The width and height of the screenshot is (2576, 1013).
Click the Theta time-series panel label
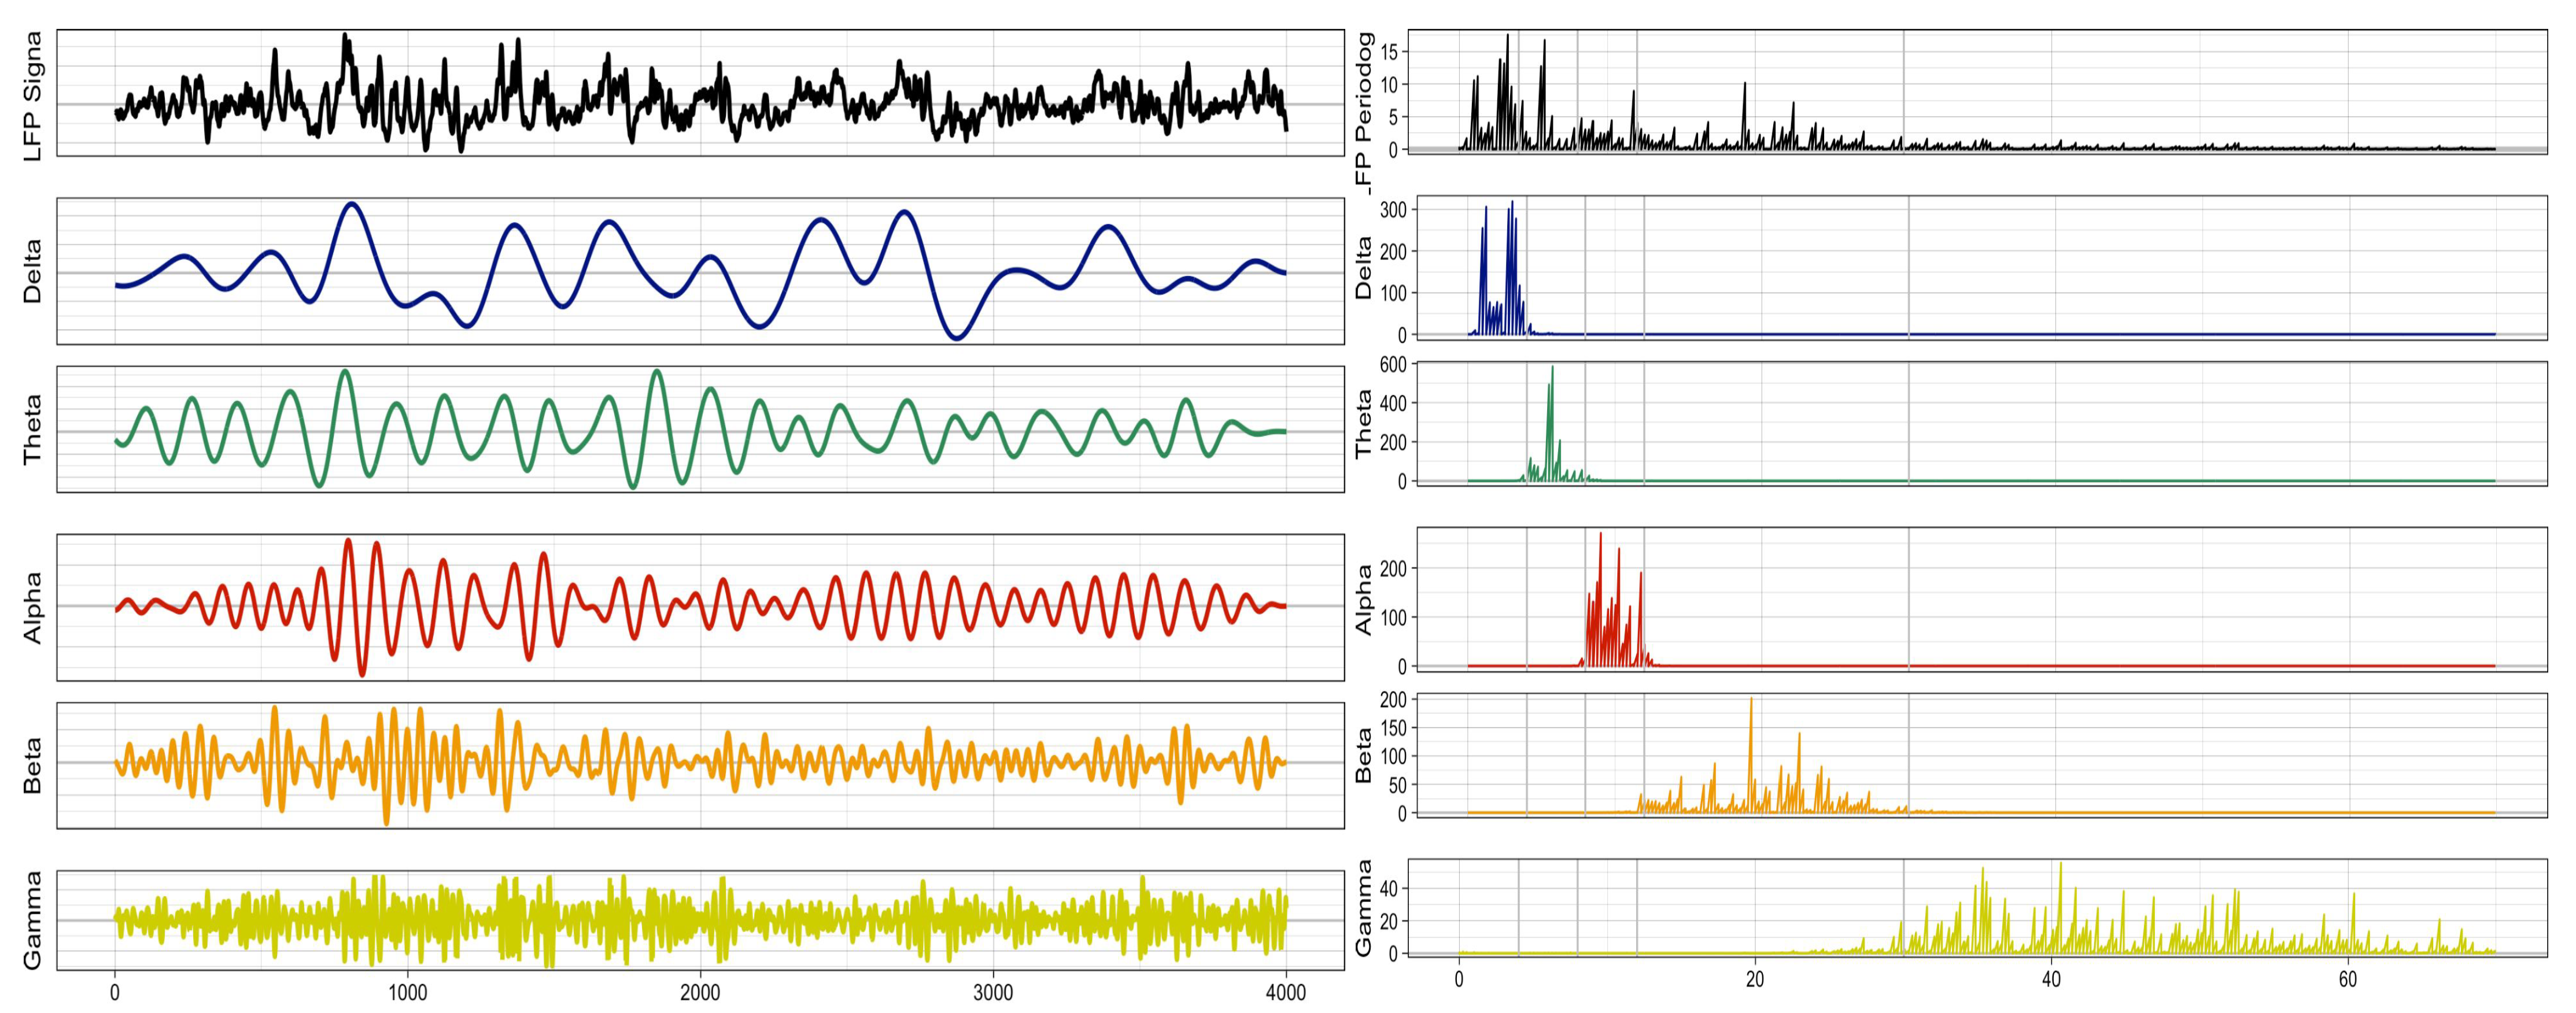32,429
